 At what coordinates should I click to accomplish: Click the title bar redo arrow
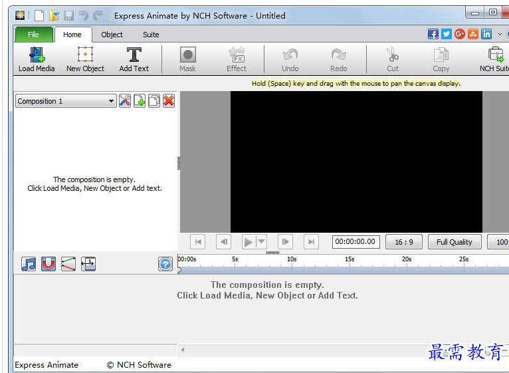point(98,15)
